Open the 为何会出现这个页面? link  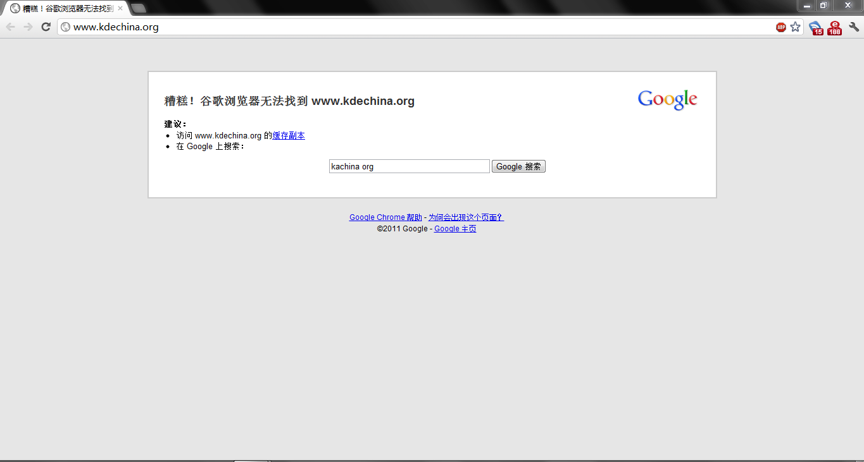(x=466, y=217)
